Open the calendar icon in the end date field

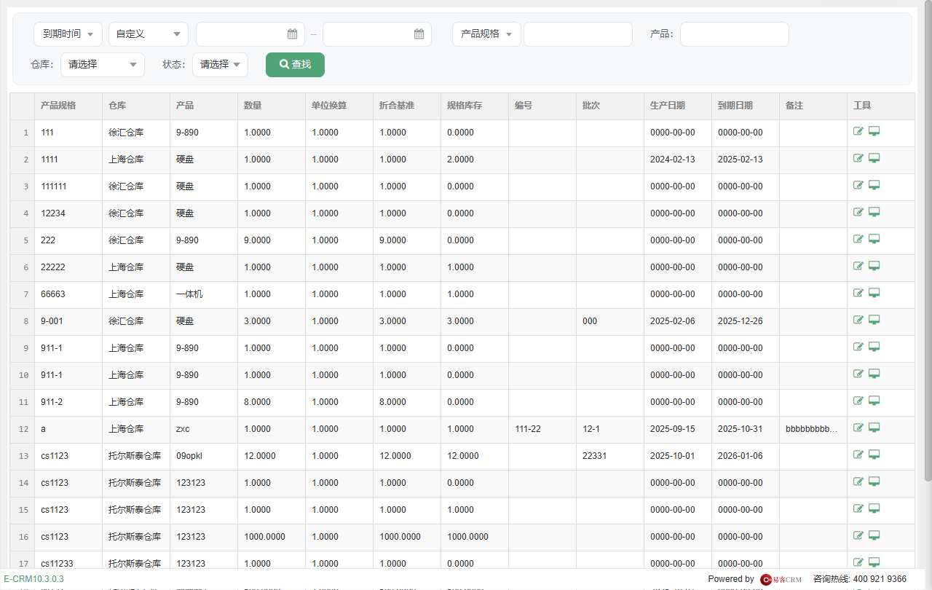click(x=419, y=34)
